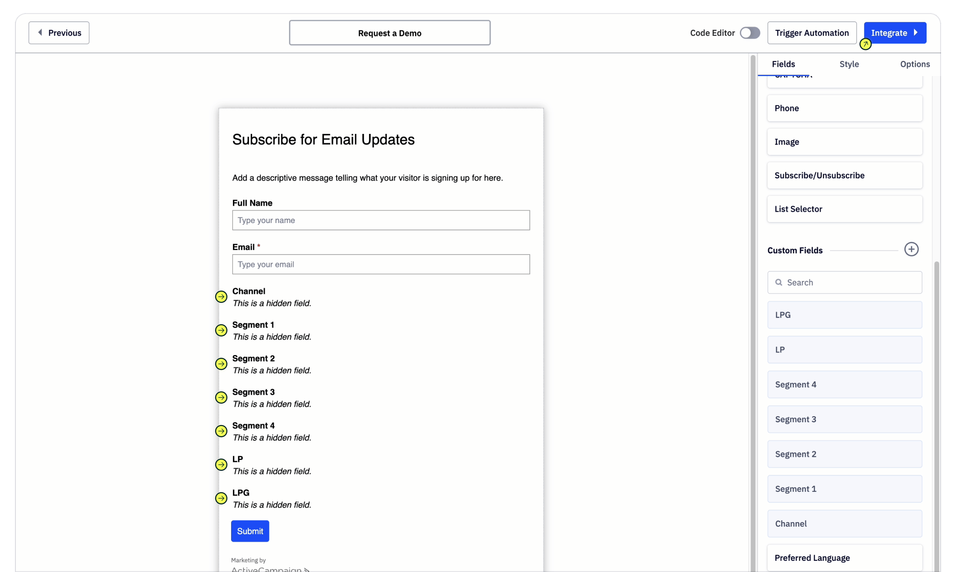Click the Search custom fields input
The width and height of the screenshot is (956, 572).
click(844, 282)
